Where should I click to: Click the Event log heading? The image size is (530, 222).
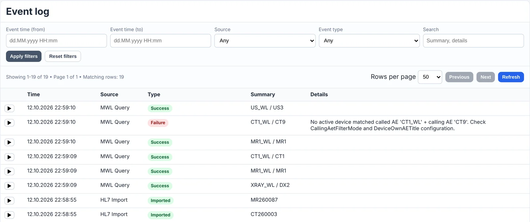pyautogui.click(x=27, y=12)
